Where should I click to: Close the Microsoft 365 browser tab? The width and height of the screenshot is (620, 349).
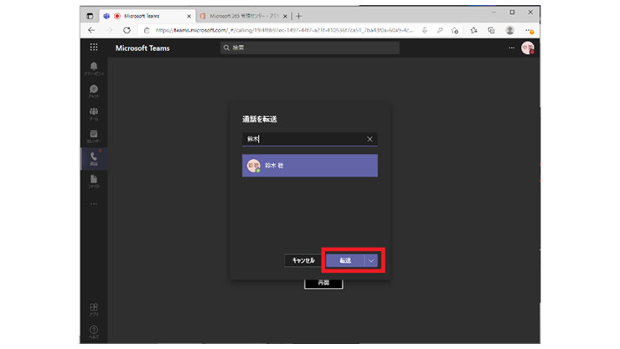[285, 16]
